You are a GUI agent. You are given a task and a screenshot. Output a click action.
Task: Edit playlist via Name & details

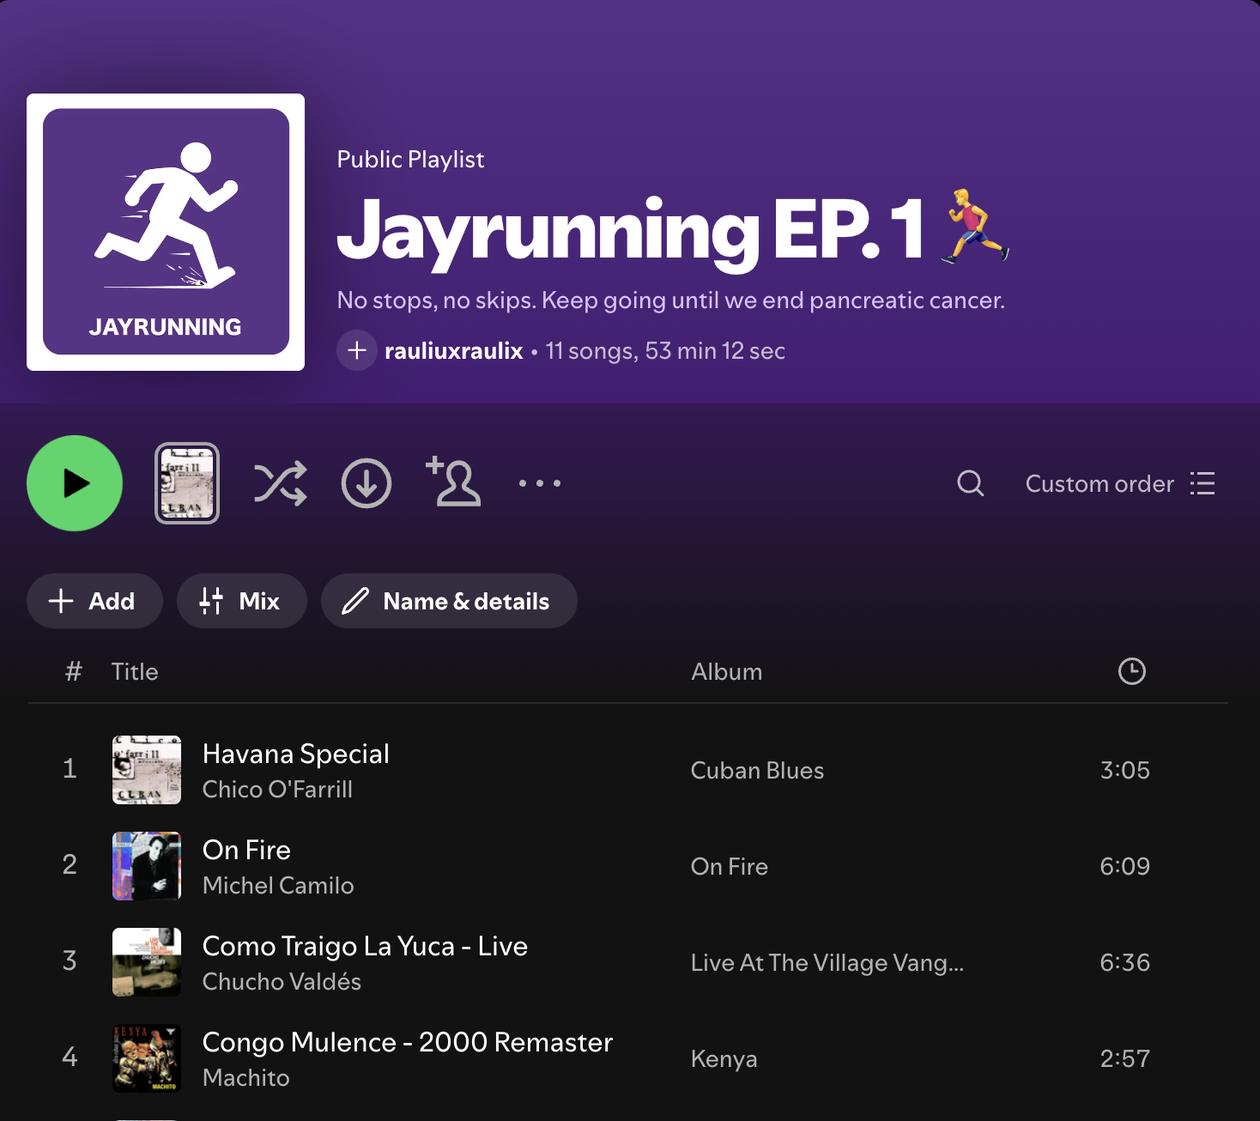point(449,601)
